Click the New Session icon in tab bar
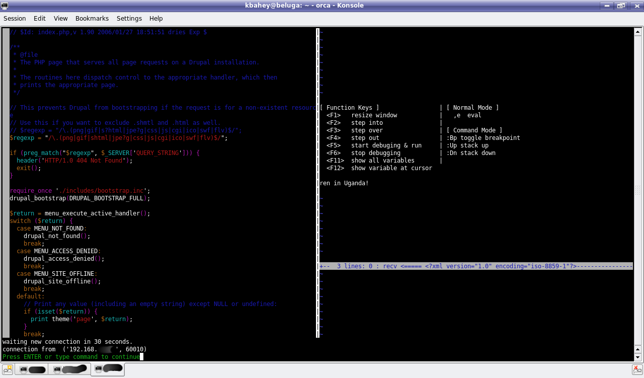 coord(7,369)
